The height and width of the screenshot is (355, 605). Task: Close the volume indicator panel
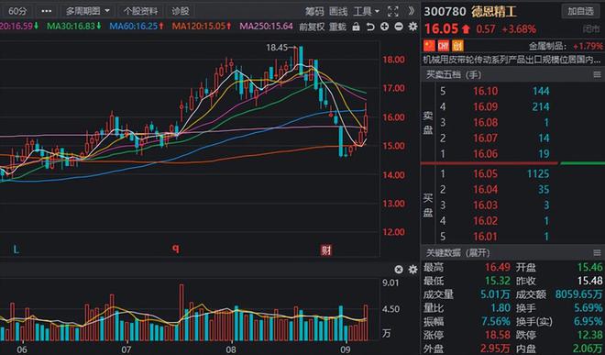tap(399, 270)
